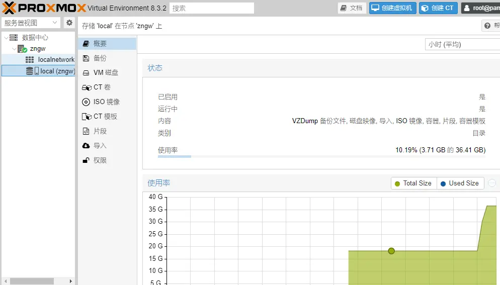Open the CT 卷 tab
Image resolution: width=500 pixels, height=285 pixels.
[x=102, y=87]
